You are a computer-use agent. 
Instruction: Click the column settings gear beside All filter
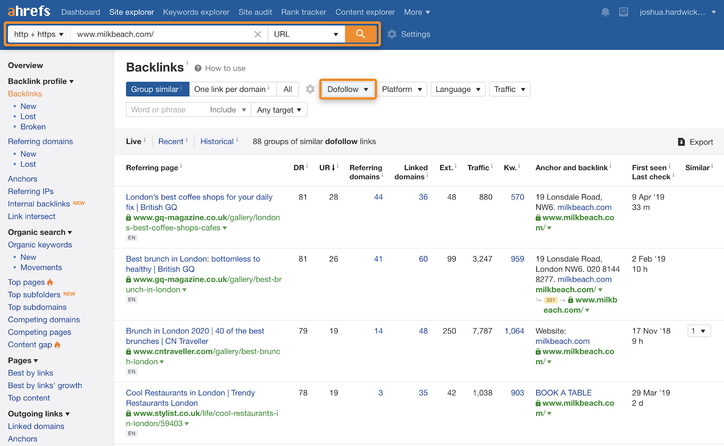[310, 89]
